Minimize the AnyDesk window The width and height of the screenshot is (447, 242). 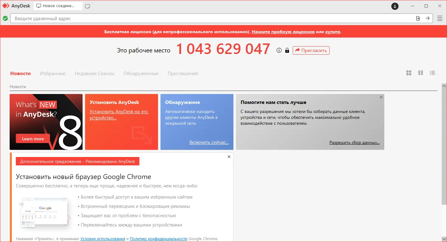pyautogui.click(x=413, y=6)
